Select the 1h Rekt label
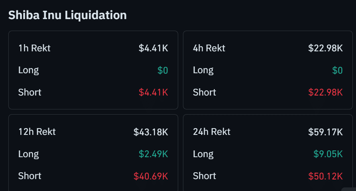 click(34, 49)
